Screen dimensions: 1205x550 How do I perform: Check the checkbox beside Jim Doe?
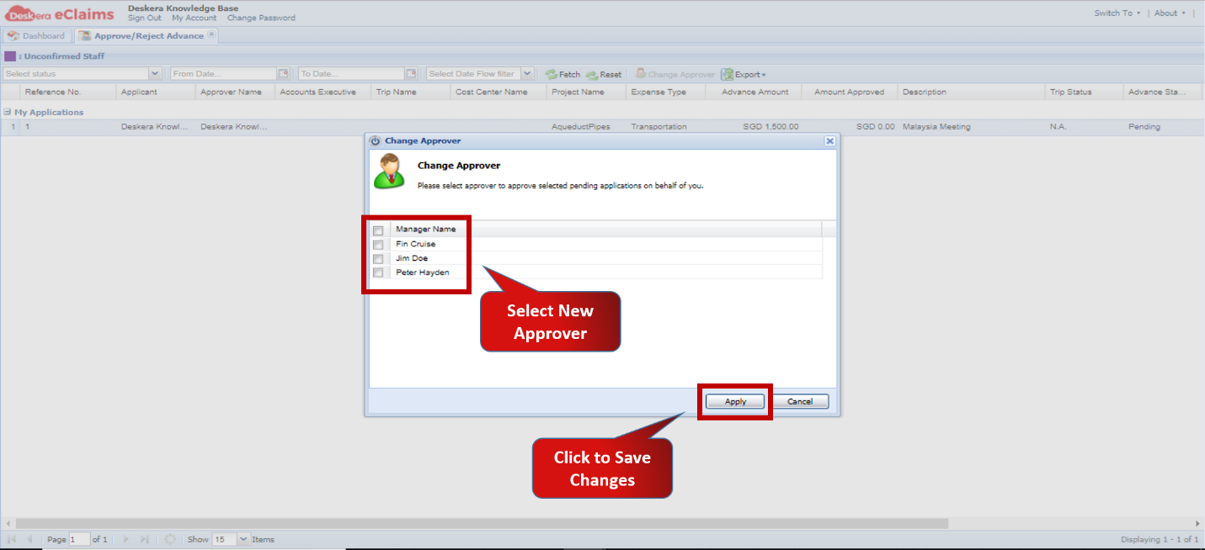click(377, 258)
